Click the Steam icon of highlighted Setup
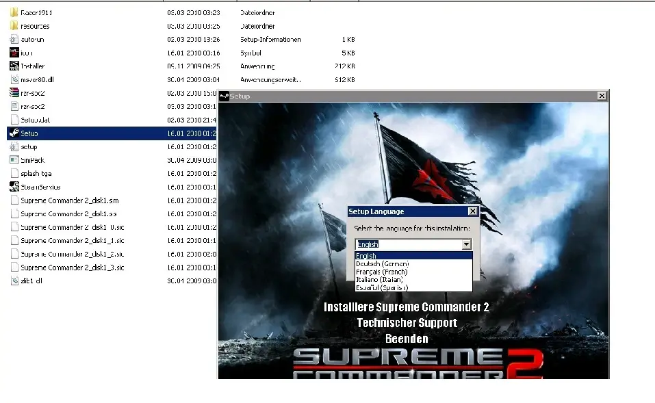655x403 pixels. pos(14,133)
